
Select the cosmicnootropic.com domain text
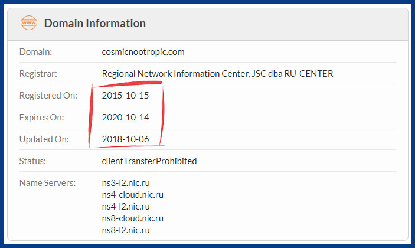(x=143, y=52)
